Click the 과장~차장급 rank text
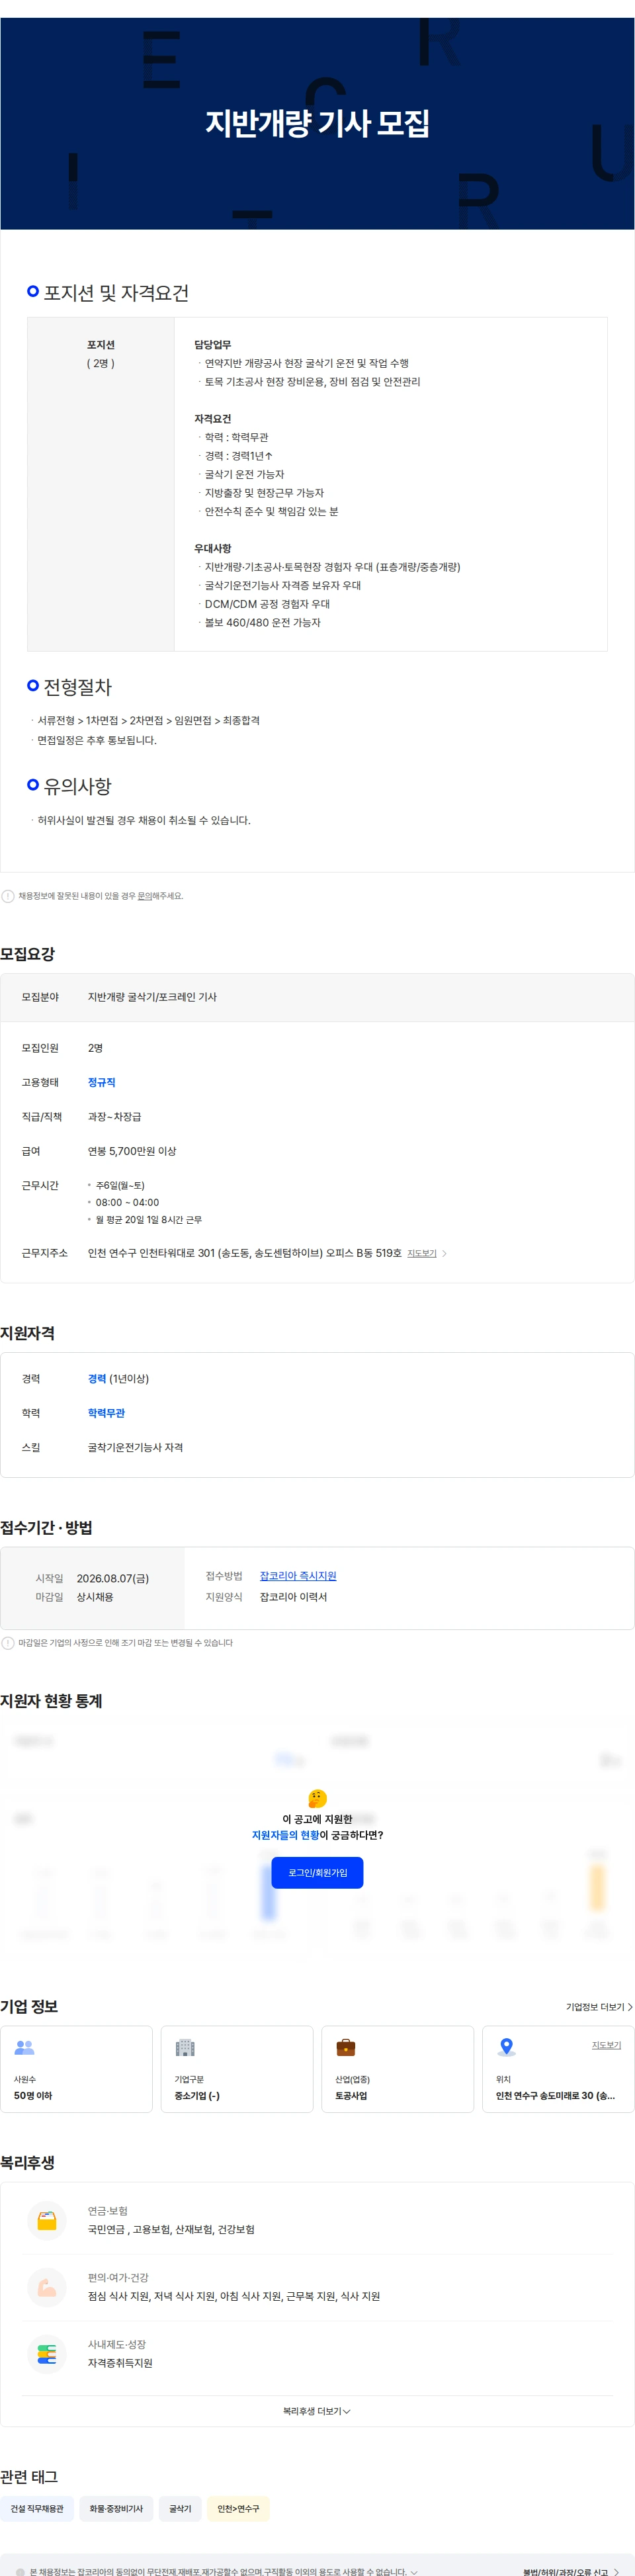 (114, 1117)
